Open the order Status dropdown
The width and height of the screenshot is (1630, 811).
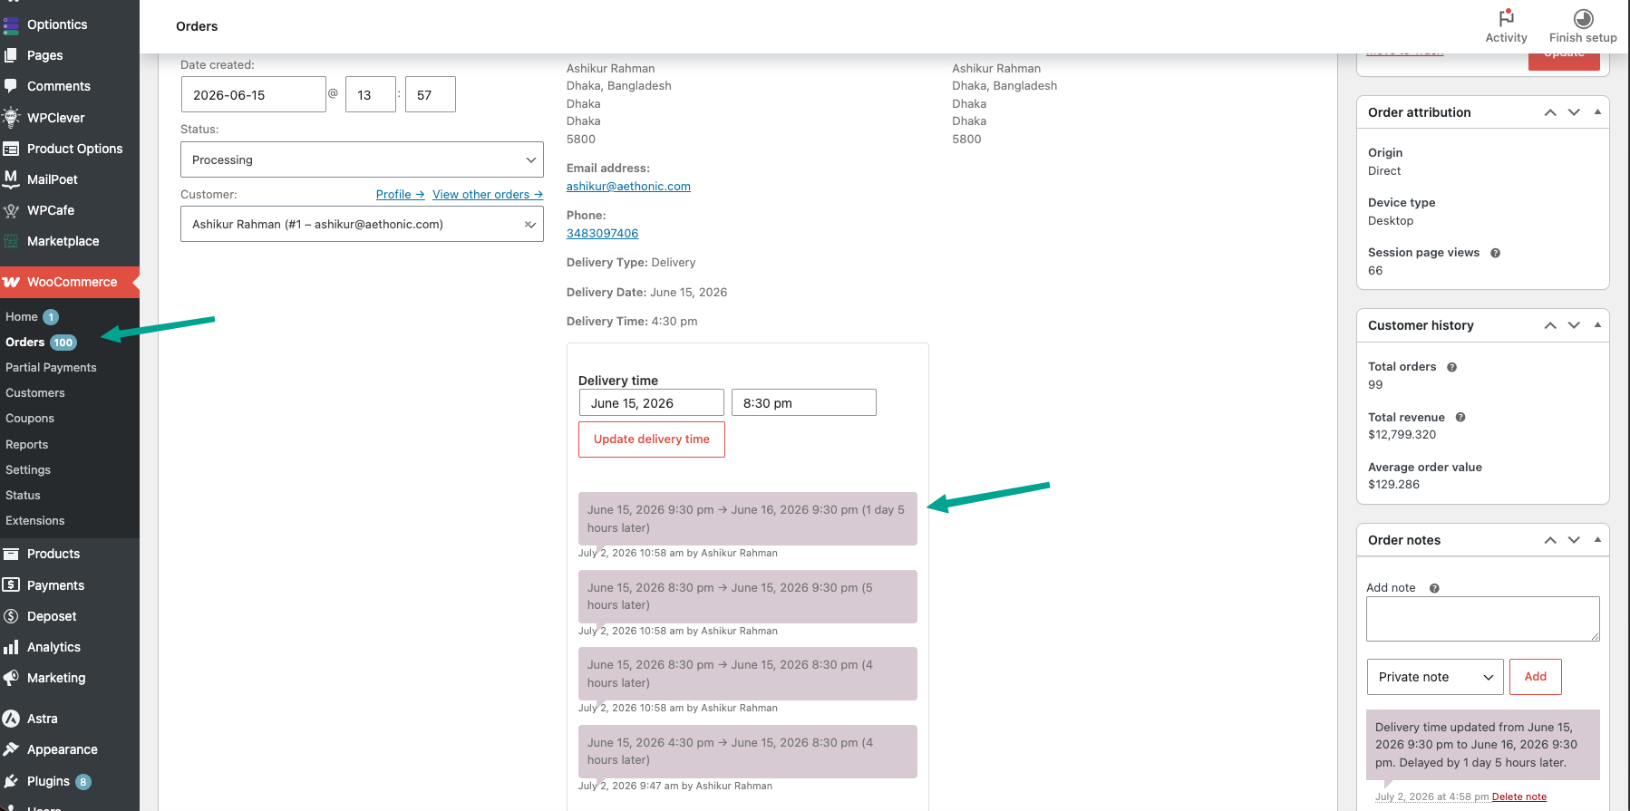[362, 159]
